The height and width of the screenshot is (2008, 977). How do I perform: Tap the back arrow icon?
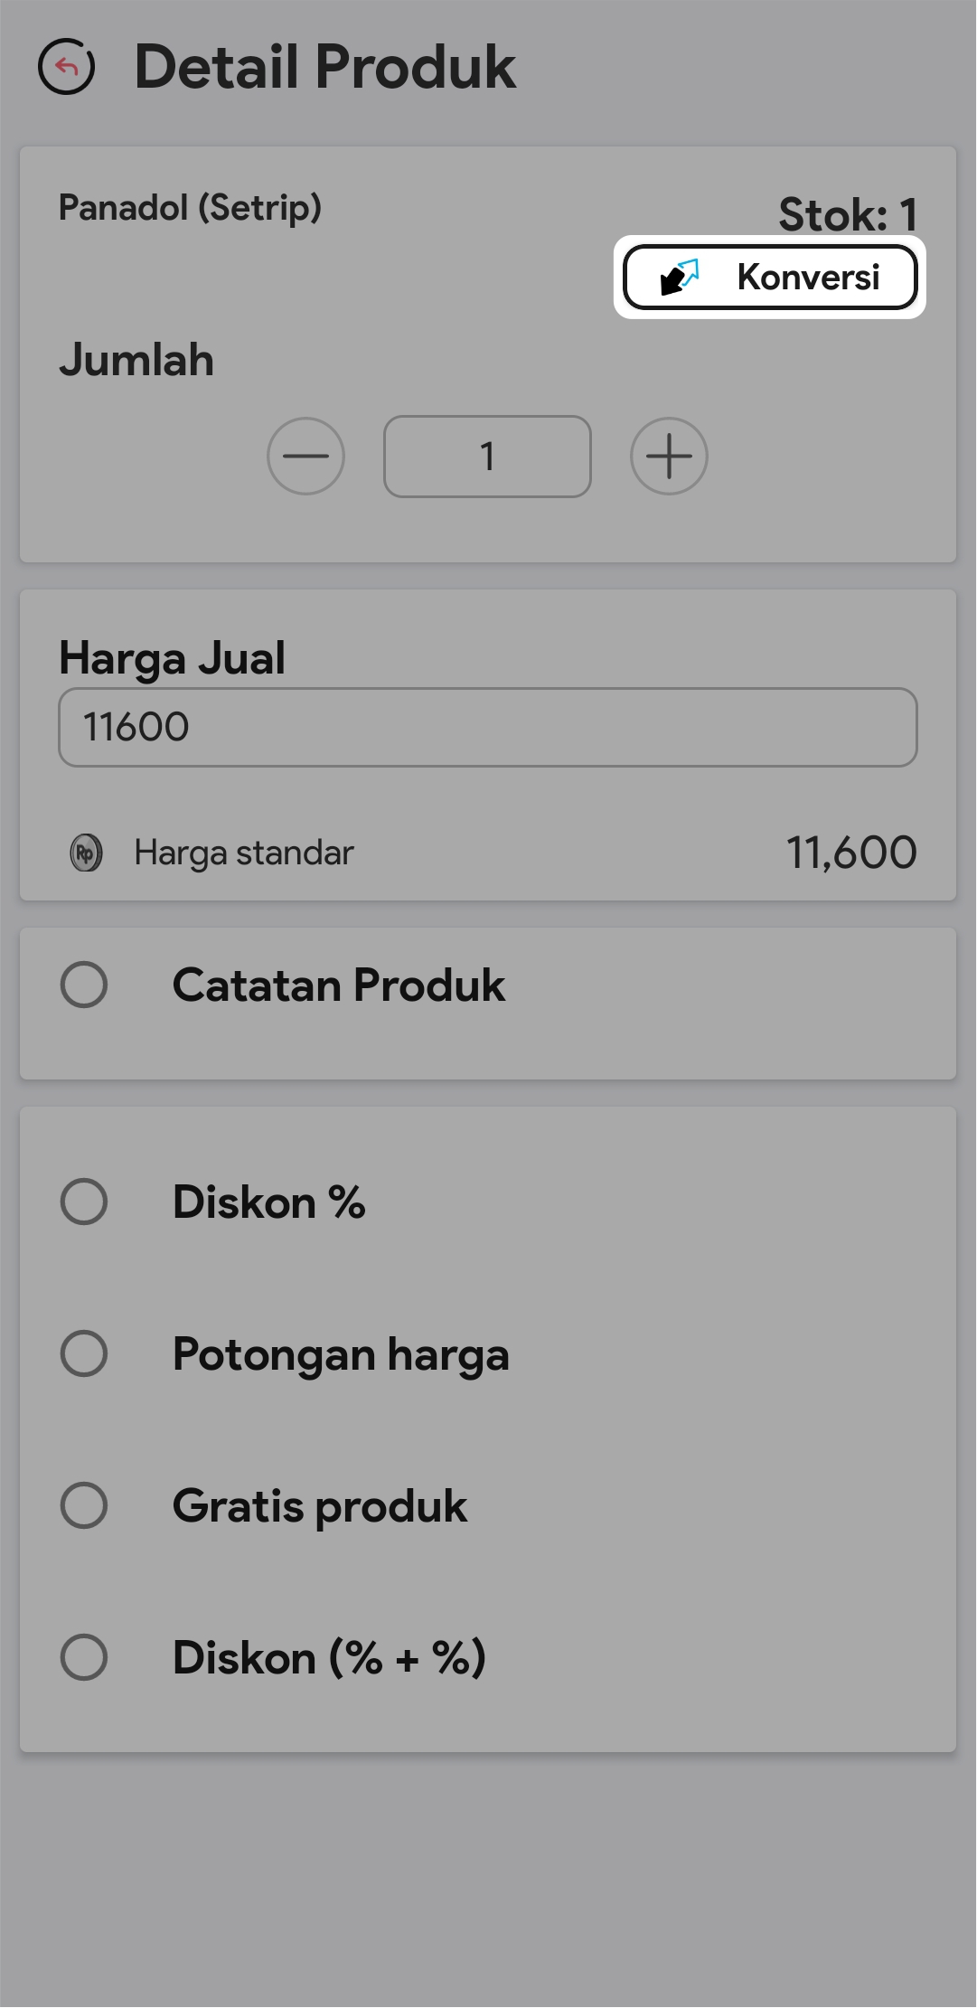click(x=66, y=67)
